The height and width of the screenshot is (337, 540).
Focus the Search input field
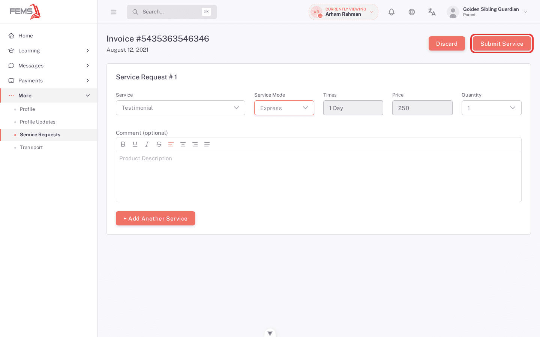click(x=172, y=12)
